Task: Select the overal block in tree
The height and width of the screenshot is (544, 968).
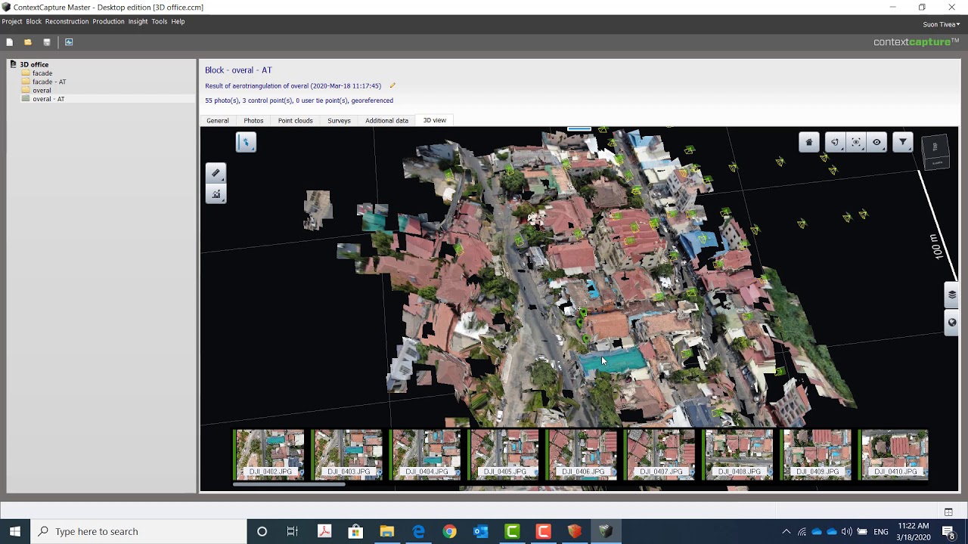Action: click(42, 91)
